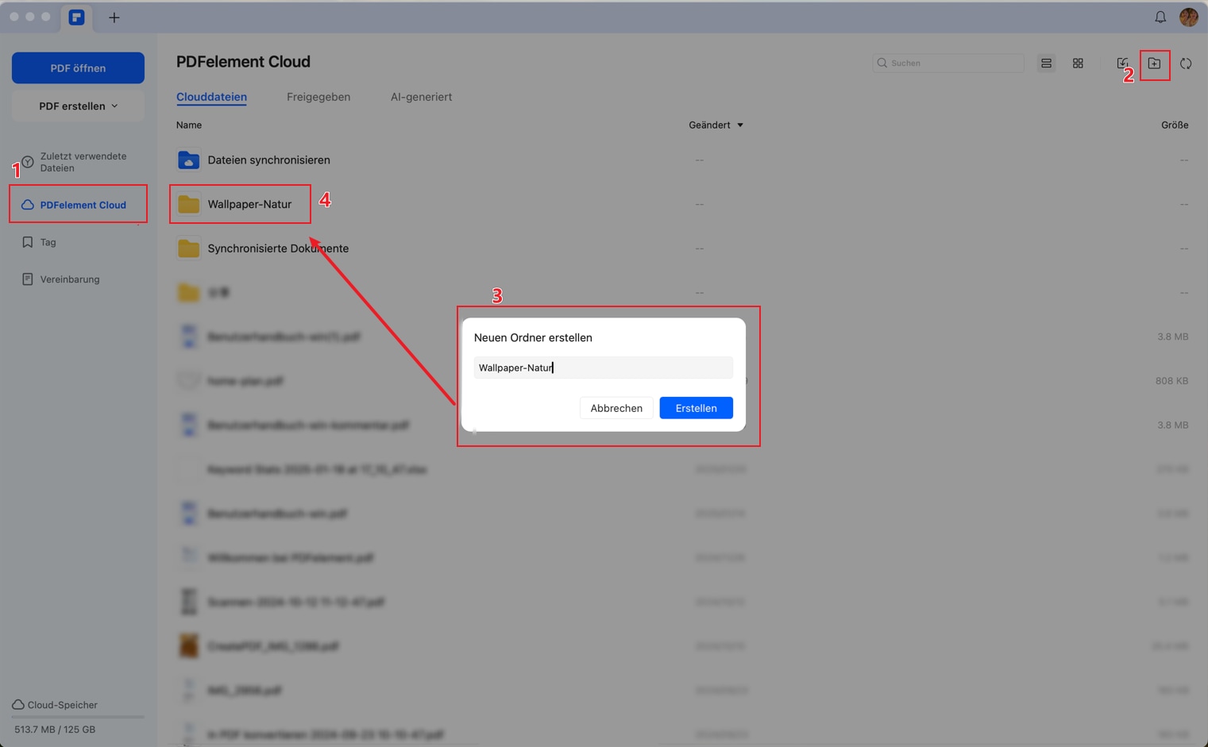Click the Cloud-Speicher cloud icon
This screenshot has width=1208, height=747.
click(x=18, y=705)
